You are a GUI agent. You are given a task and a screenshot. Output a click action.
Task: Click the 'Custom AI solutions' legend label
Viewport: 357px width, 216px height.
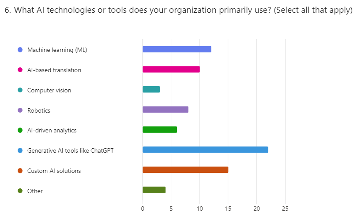54,171
